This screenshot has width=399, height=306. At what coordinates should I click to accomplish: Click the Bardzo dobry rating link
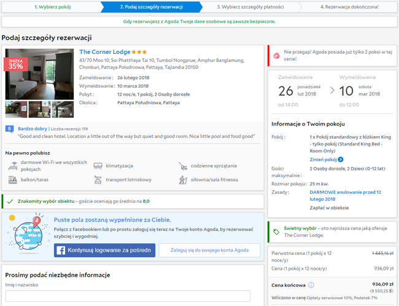pos(33,129)
